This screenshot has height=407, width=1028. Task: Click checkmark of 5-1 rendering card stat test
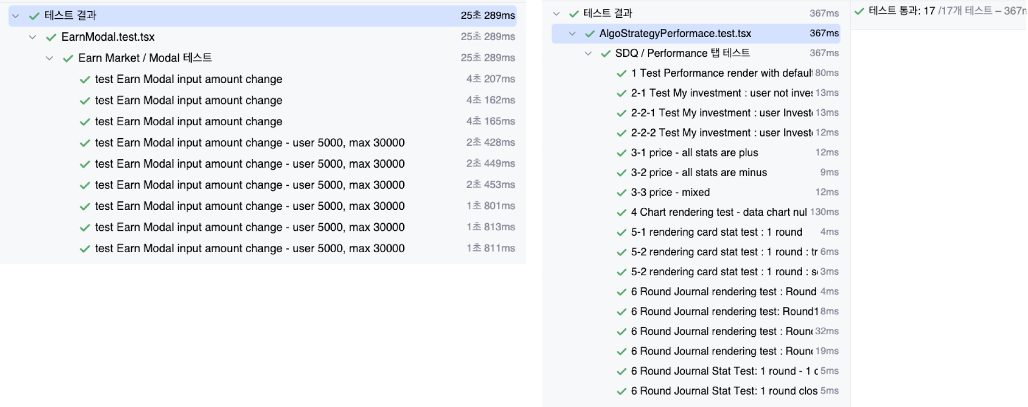622,232
